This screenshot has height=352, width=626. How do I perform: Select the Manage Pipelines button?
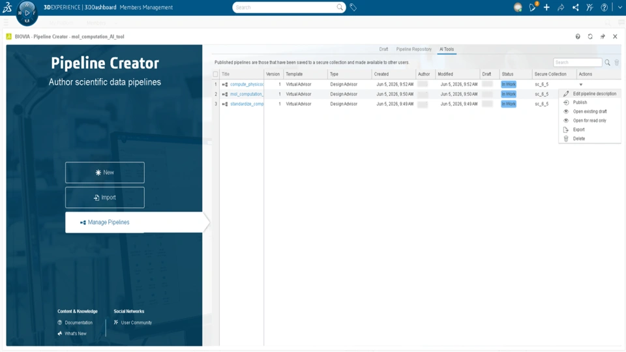[x=134, y=222]
